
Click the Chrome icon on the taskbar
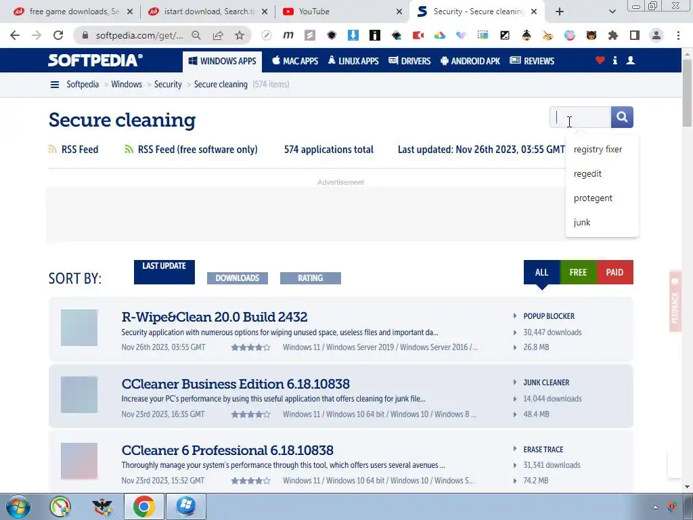point(143,506)
